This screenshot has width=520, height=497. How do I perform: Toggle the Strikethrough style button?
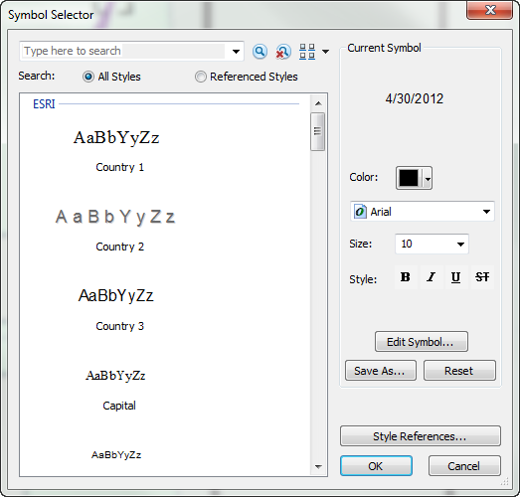[482, 277]
